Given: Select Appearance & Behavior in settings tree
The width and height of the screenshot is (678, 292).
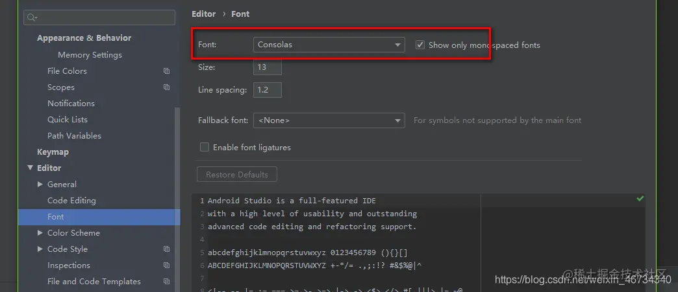Looking at the screenshot, I should pyautogui.click(x=84, y=38).
